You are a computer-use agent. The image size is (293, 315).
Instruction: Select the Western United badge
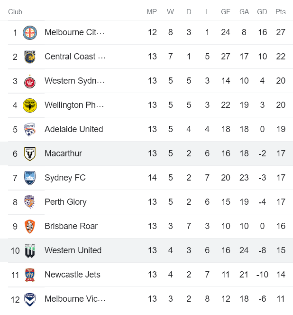point(30,250)
